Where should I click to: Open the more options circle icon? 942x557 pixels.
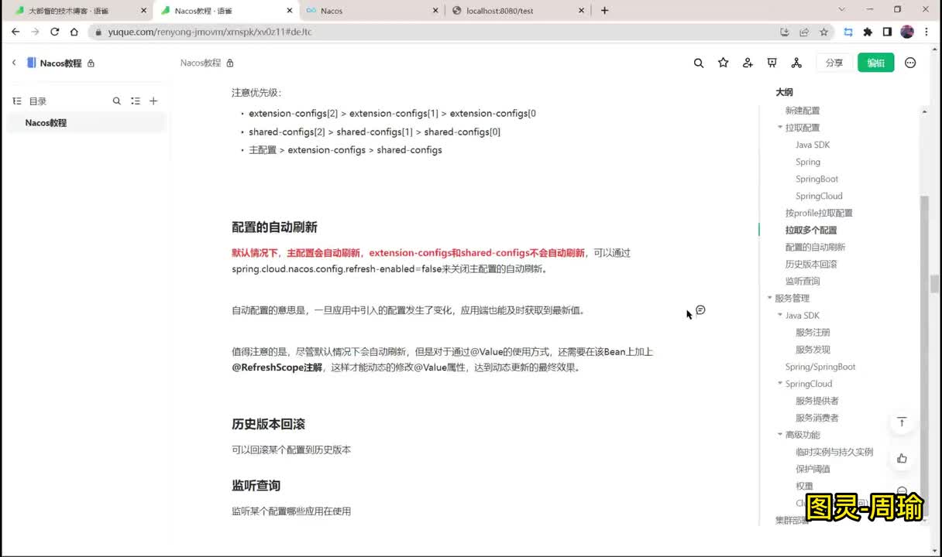click(x=910, y=63)
